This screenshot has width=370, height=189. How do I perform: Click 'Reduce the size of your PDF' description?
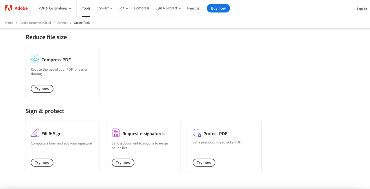[59, 72]
